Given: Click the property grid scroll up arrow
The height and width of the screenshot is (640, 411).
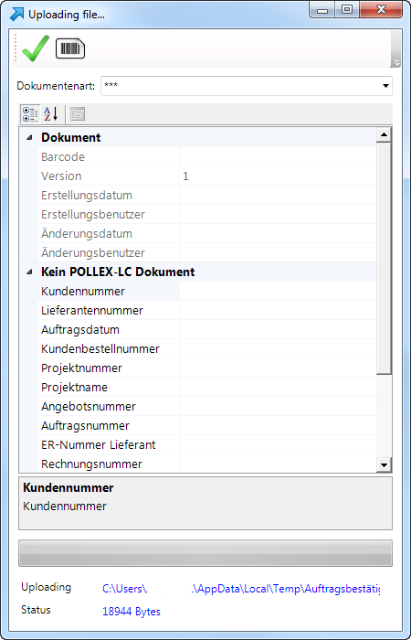Looking at the screenshot, I should click(384, 135).
